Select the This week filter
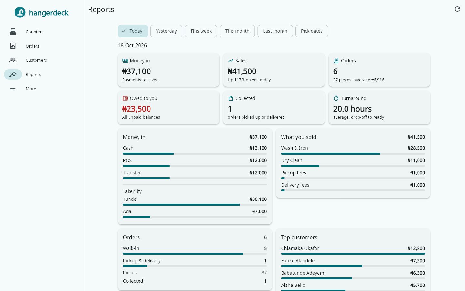Viewport: 465px width, 291px height. point(201,31)
